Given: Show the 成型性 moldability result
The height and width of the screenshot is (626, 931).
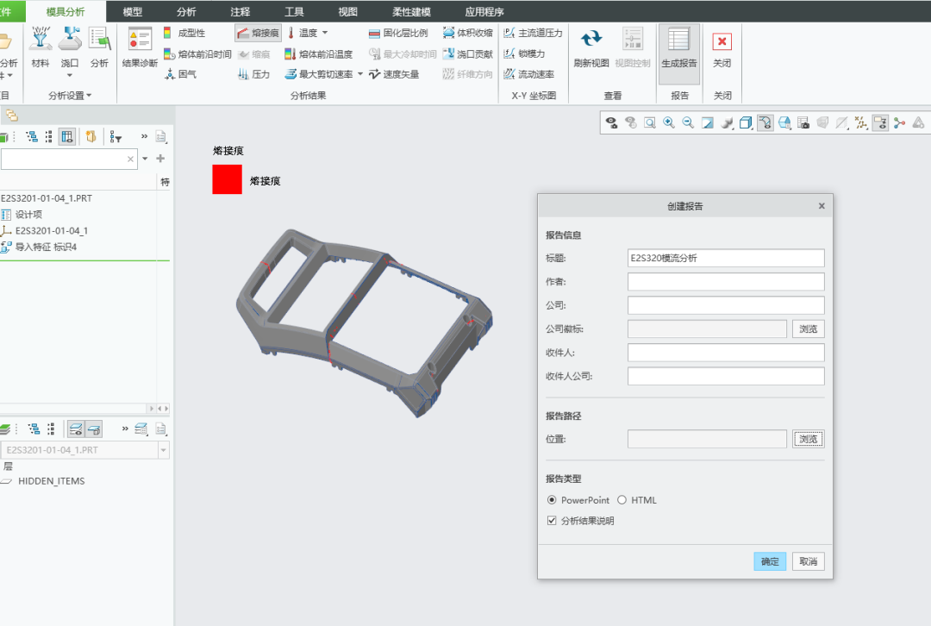Looking at the screenshot, I should tap(184, 33).
